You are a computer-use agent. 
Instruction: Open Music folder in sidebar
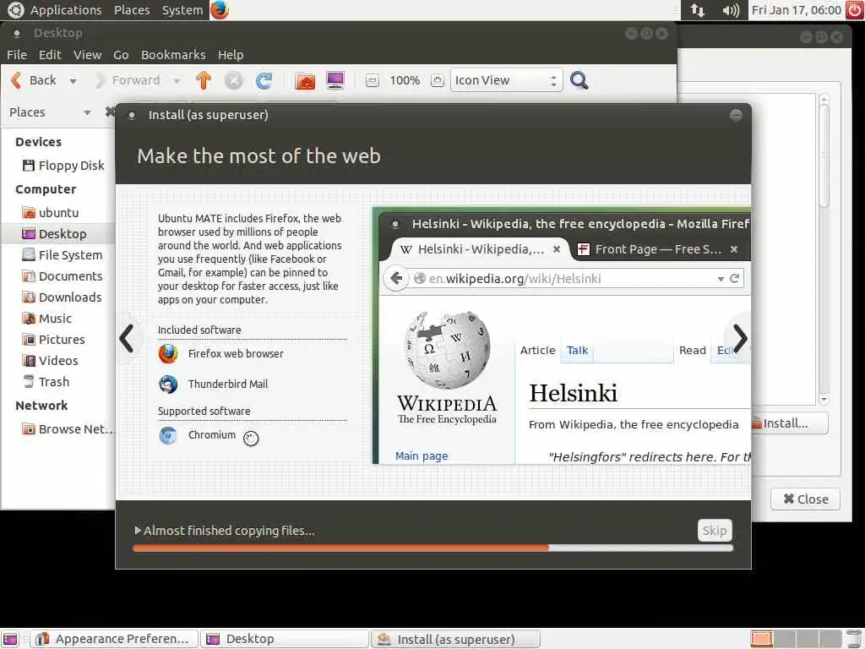[47, 319]
